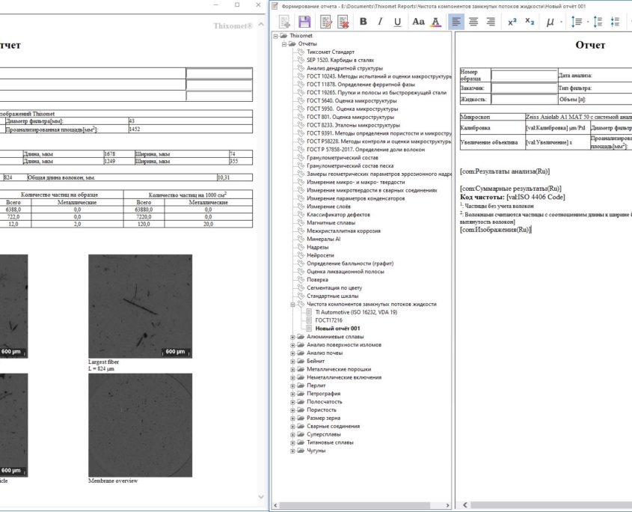The height and width of the screenshot is (512, 632).
Task: Insert a special mu symbol
Action: tap(550, 22)
